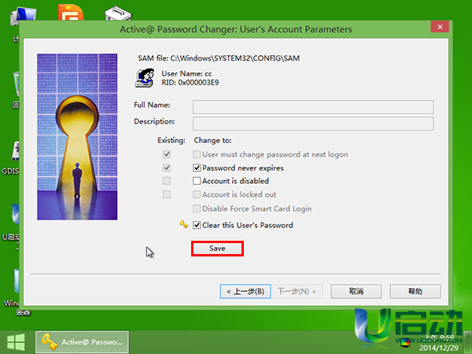Toggle Clear this User's Password checkbox
The width and height of the screenshot is (472, 354).
click(x=197, y=225)
